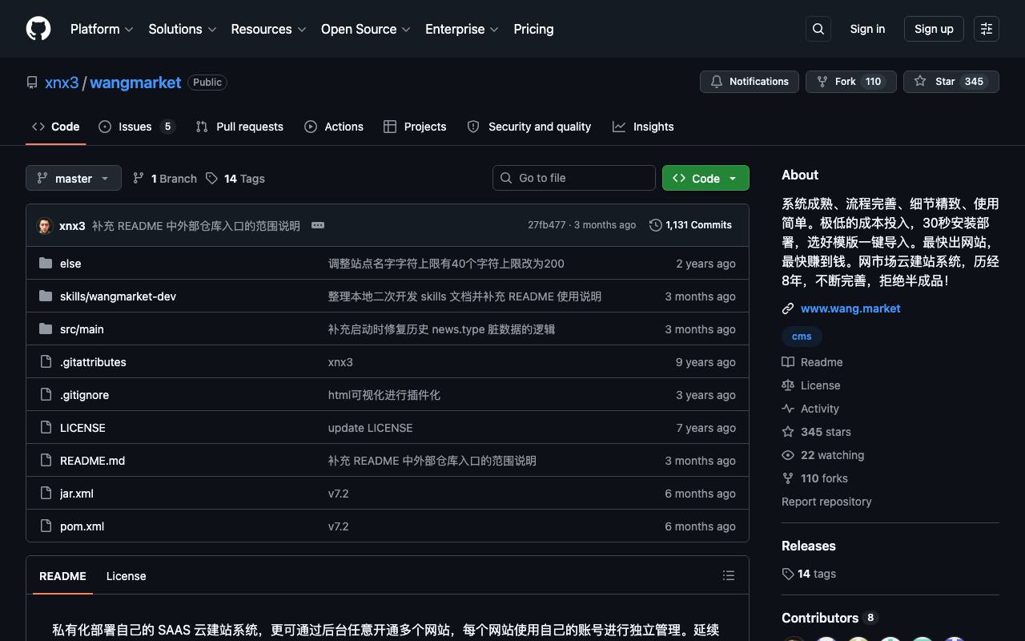Click the file icon beside .gitignore
Viewport: 1025px width, 641px height.
tap(46, 394)
